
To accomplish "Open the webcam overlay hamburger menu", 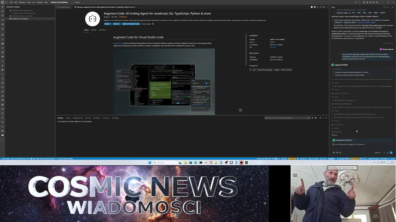I will pyautogui.click(x=295, y=175).
